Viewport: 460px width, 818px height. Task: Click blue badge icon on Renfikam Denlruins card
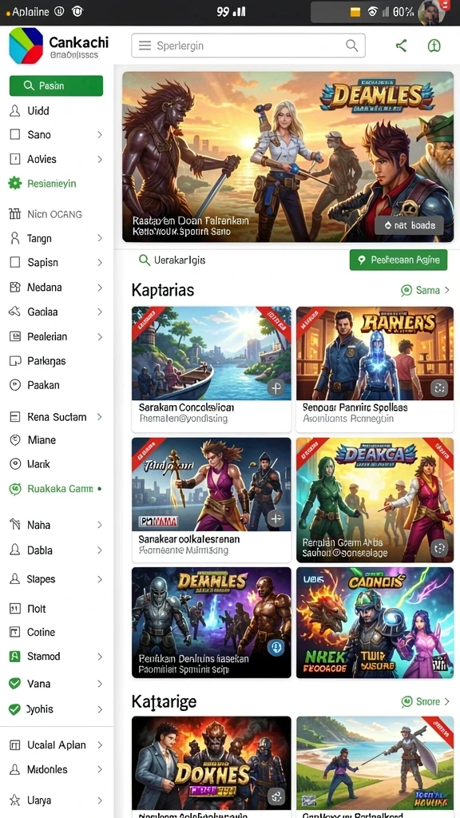pyautogui.click(x=275, y=647)
